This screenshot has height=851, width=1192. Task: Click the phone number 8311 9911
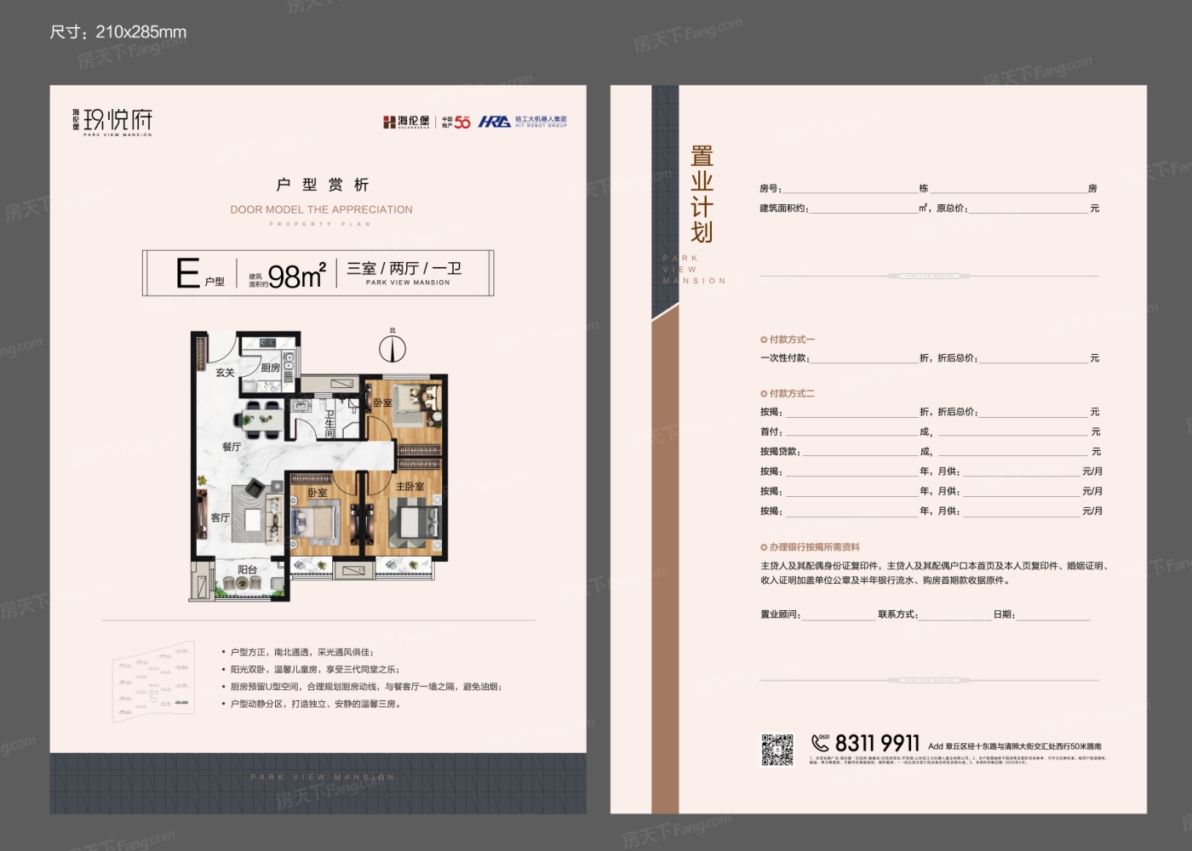coord(877,743)
